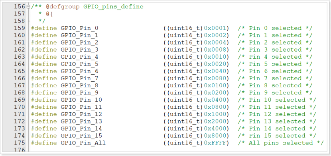Click the hex value 0x0002

[215, 35]
